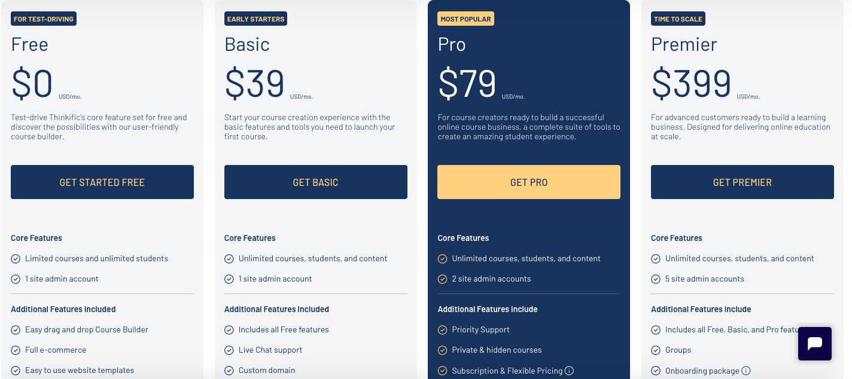Click checkmark icon next to Full e-commerce
The width and height of the screenshot is (852, 379).
[16, 350]
